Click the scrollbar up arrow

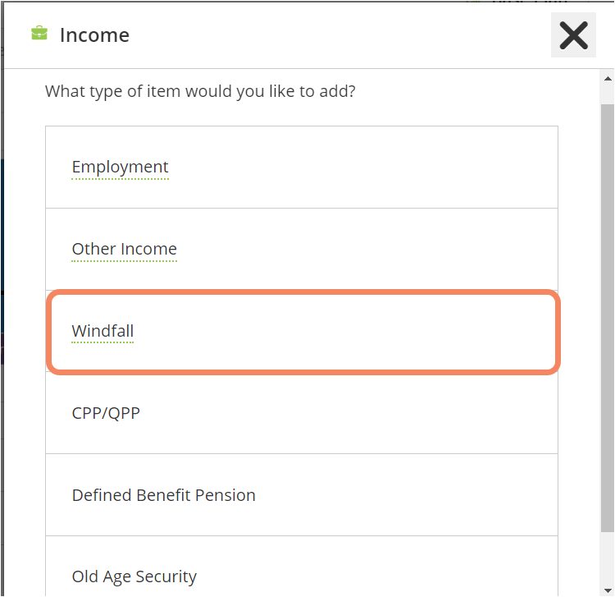coord(608,80)
